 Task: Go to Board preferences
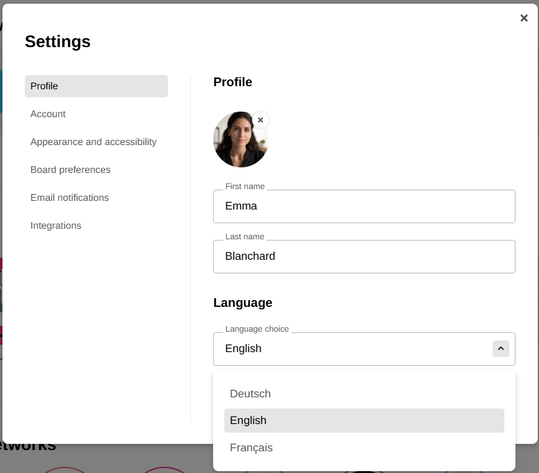click(71, 170)
